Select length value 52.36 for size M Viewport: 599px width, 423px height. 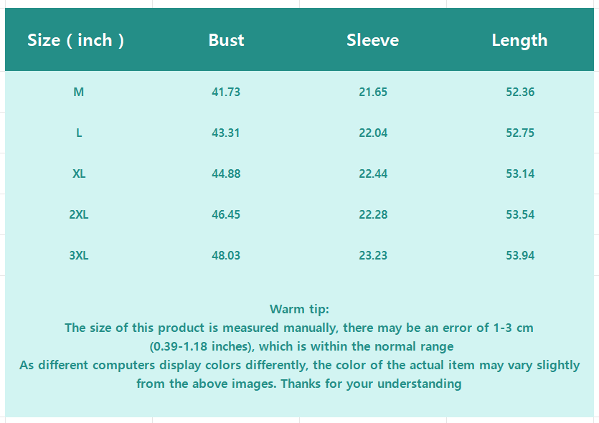tap(520, 92)
